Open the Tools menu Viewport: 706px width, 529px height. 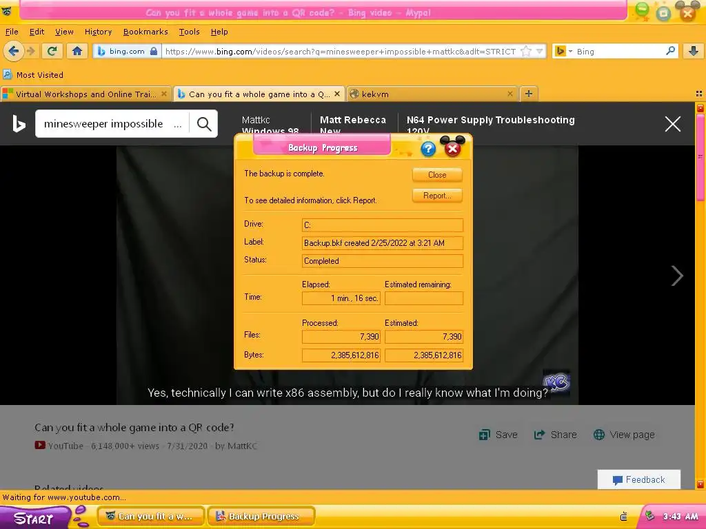pos(189,32)
